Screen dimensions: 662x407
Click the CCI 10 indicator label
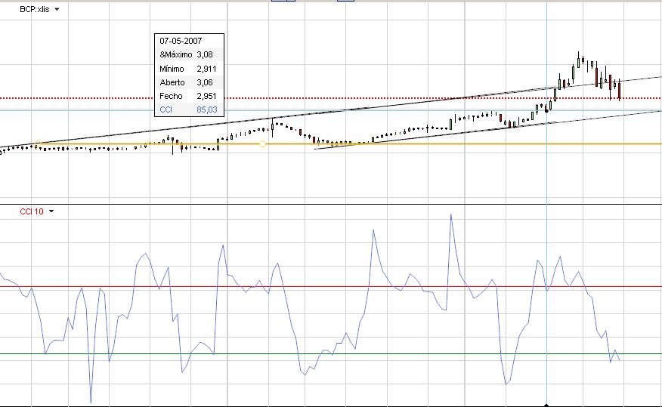pos(32,211)
